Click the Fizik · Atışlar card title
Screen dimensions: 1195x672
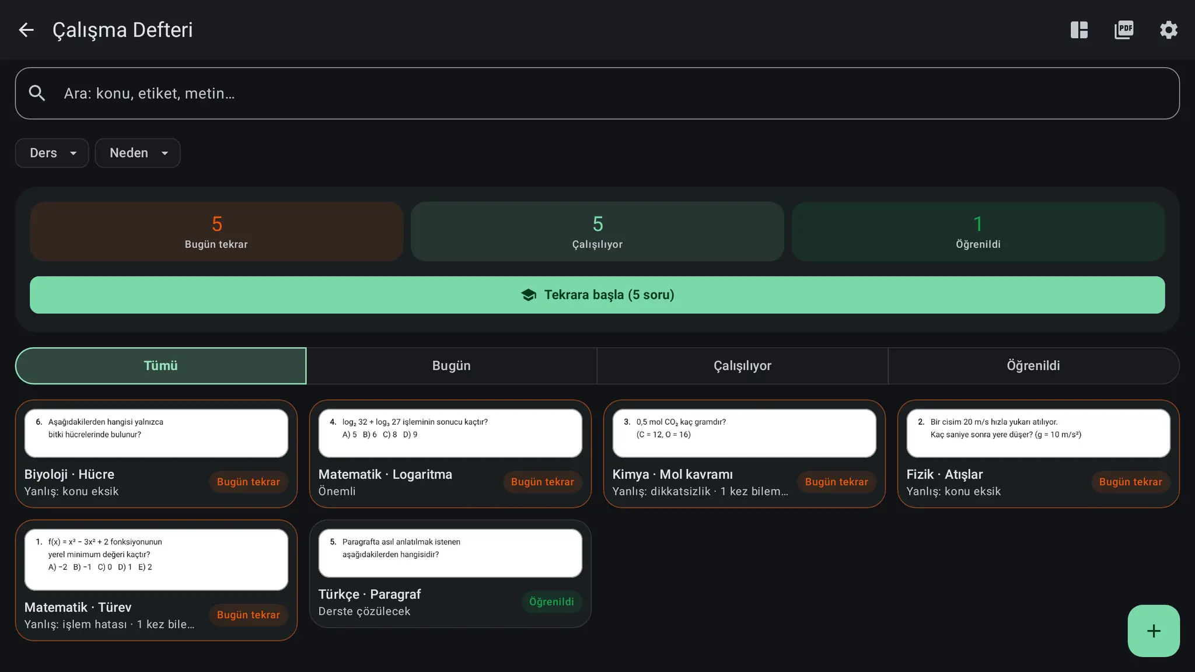945,474
